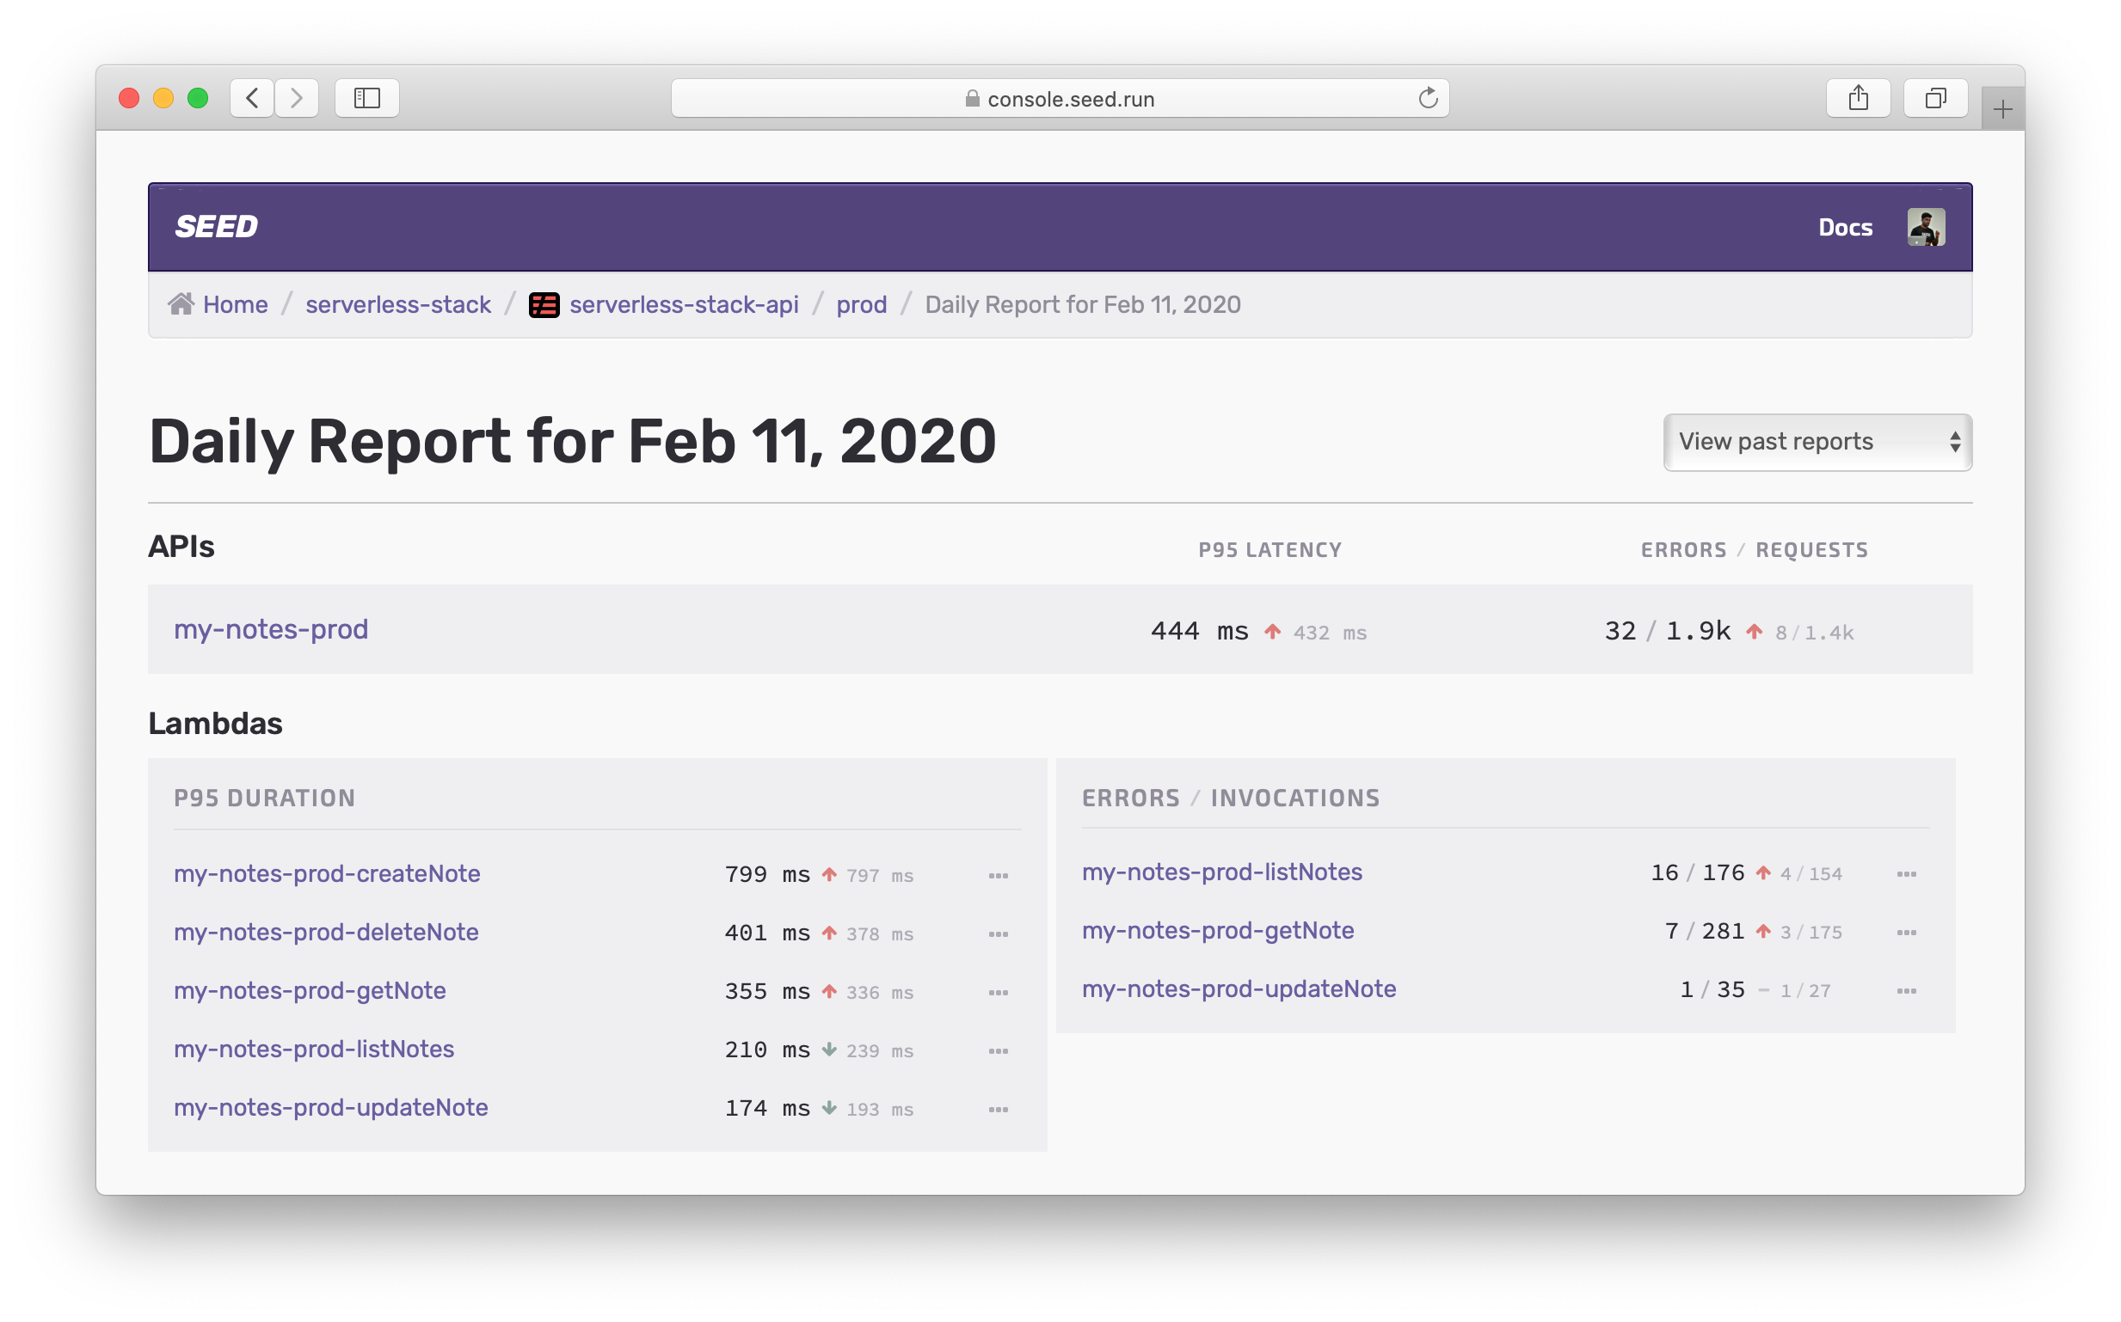Open the Safari share menu
The width and height of the screenshot is (2121, 1322).
coord(1858,98)
